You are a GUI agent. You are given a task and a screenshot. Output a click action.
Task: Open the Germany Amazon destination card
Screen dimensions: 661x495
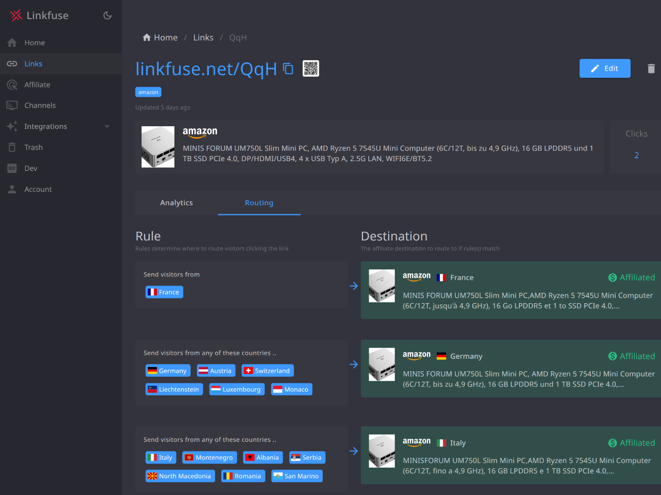pyautogui.click(x=510, y=369)
